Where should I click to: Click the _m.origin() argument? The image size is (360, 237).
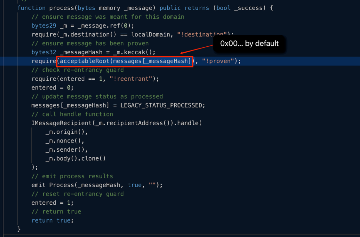coord(66,132)
